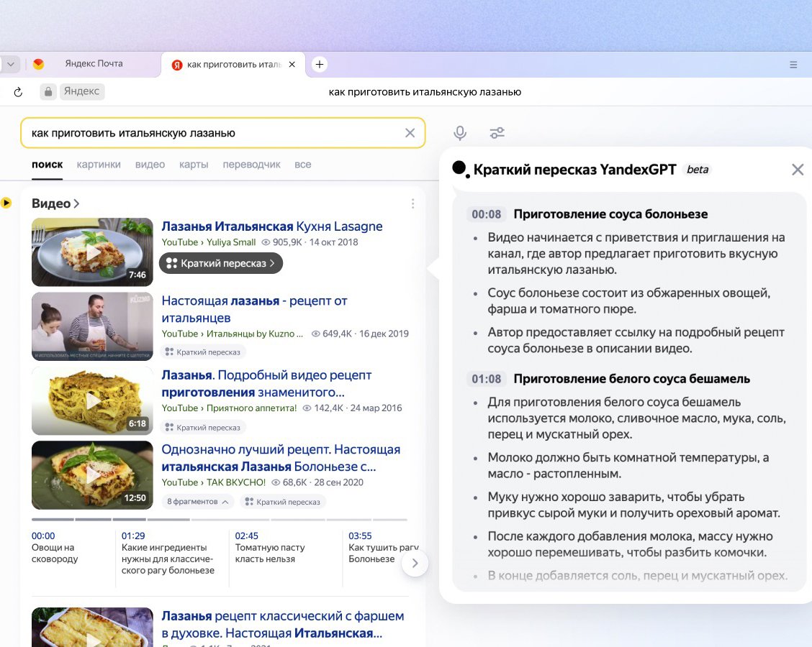
Task: Click 'Краткий пересказ' under Приятного аппетита
Action: [x=202, y=428]
